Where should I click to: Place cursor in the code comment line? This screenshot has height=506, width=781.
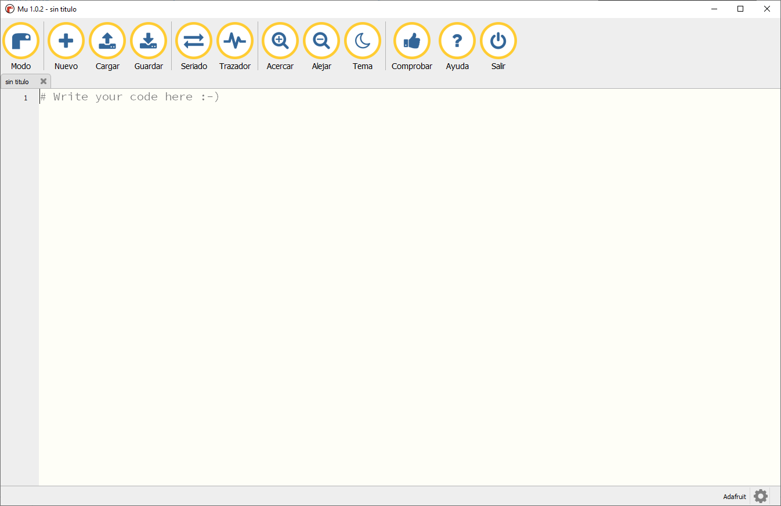[130, 97]
